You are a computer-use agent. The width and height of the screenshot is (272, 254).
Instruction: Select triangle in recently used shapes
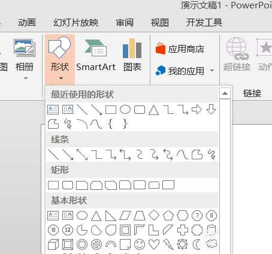tap(154, 110)
